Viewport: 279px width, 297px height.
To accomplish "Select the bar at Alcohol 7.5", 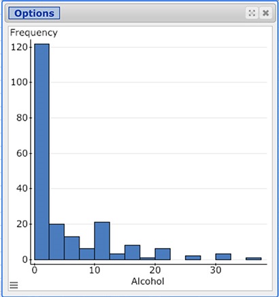I will (87, 254).
